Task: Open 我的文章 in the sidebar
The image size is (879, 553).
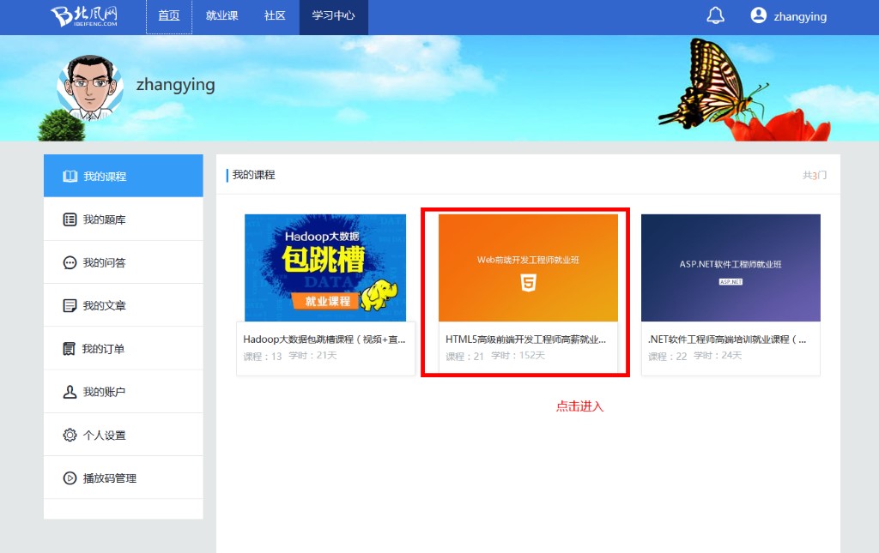Action: click(x=124, y=305)
